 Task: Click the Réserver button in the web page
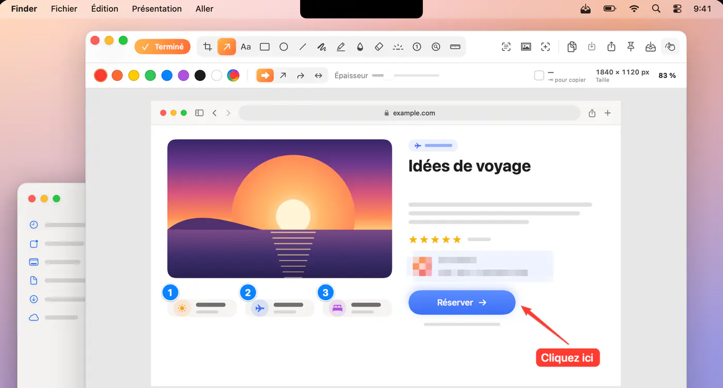462,302
